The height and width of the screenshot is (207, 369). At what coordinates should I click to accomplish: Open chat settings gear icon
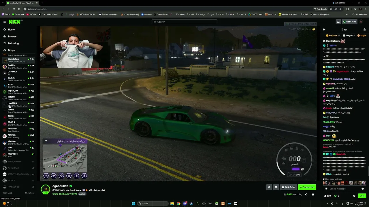pyautogui.click(x=354, y=196)
